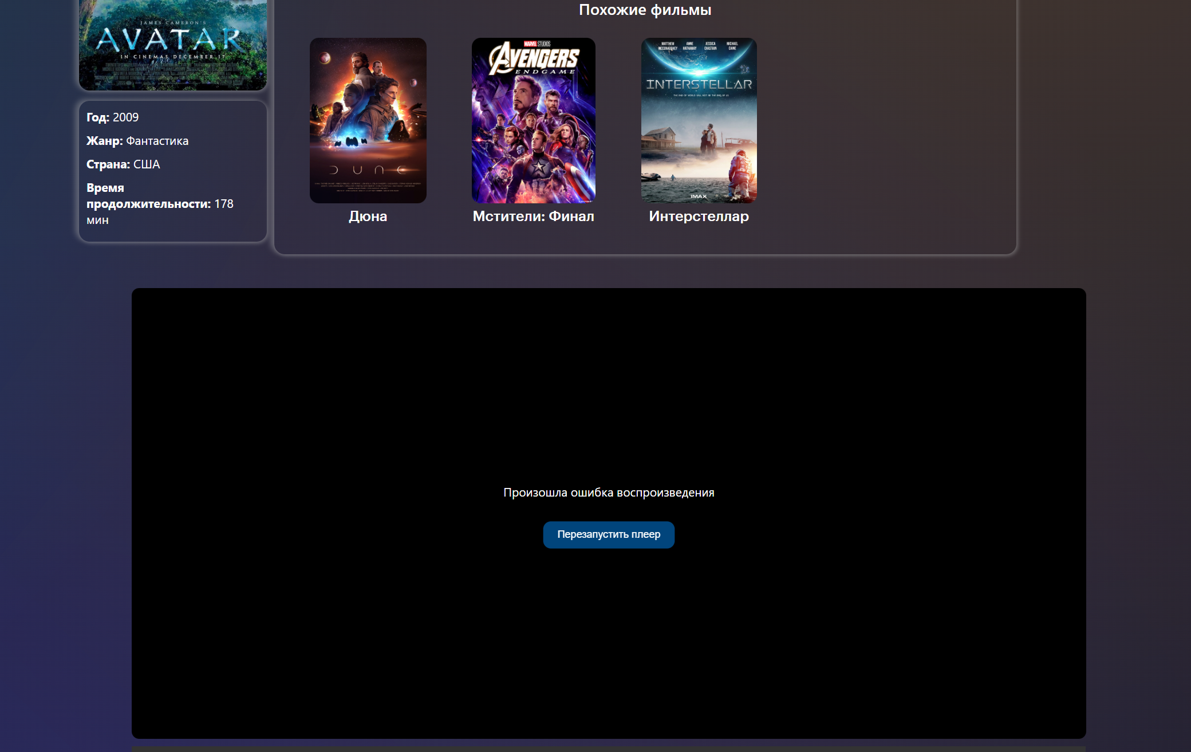Click the Marvel Studios logo on poster
1191x752 pixels.
pos(537,44)
